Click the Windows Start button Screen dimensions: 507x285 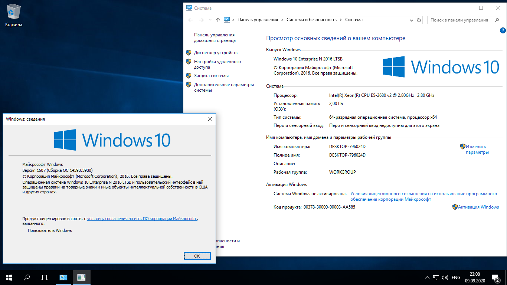pyautogui.click(x=9, y=277)
